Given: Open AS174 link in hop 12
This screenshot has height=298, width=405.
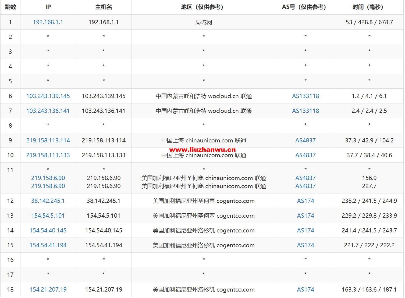Looking at the screenshot, I should click(305, 201).
